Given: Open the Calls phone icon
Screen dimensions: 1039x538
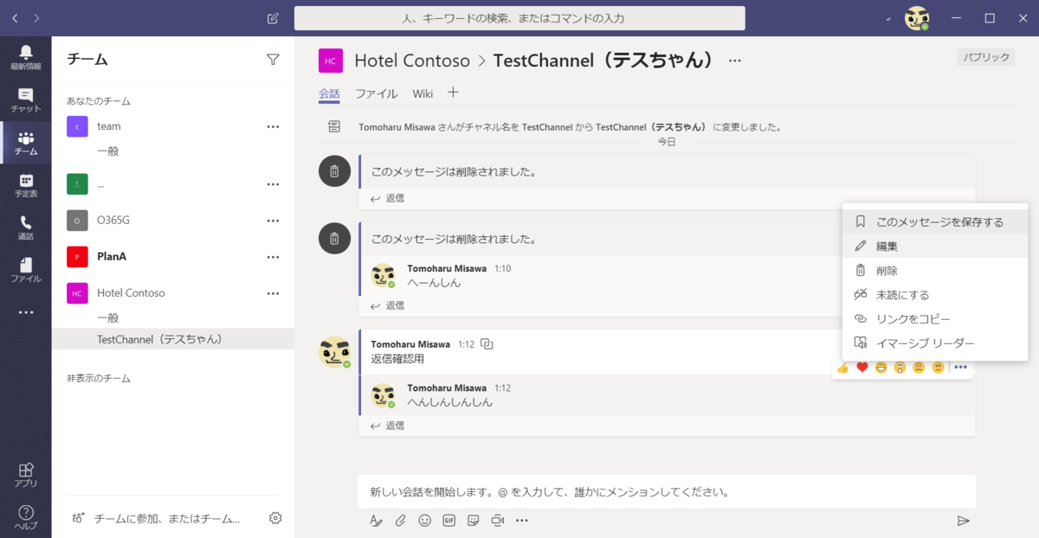Looking at the screenshot, I should [x=26, y=227].
